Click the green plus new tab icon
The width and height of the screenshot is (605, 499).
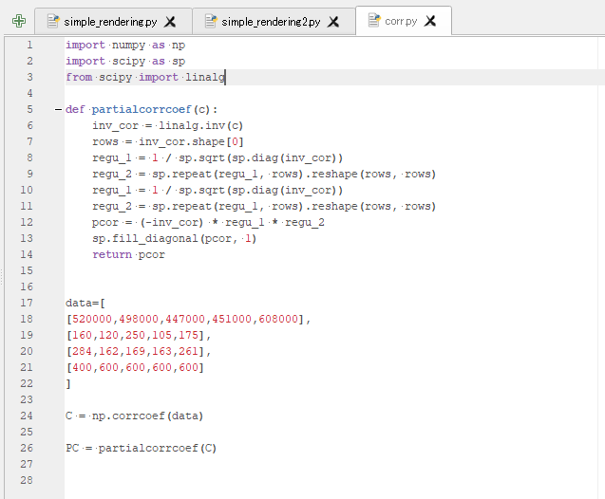click(x=19, y=20)
